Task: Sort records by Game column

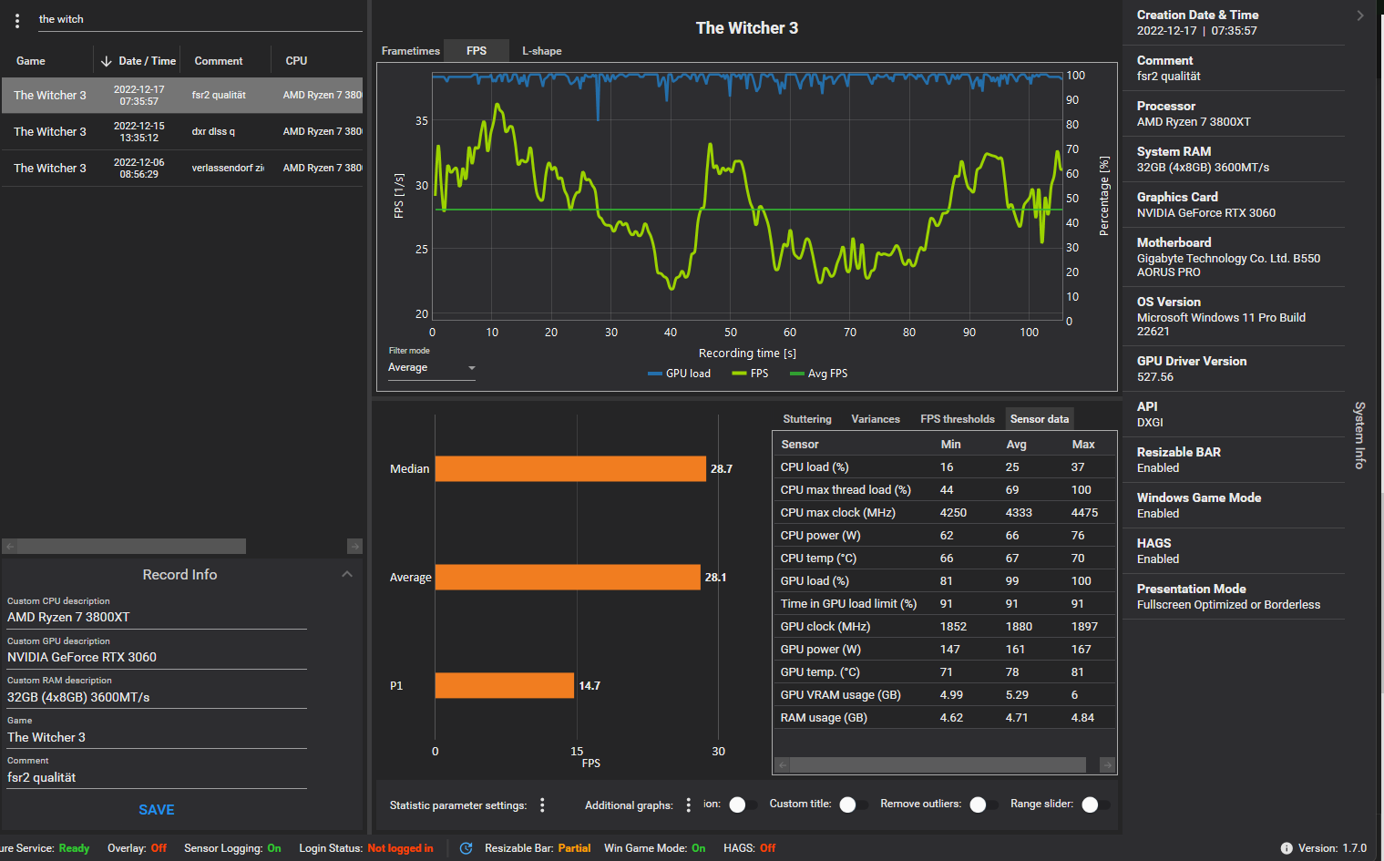Action: click(x=31, y=61)
